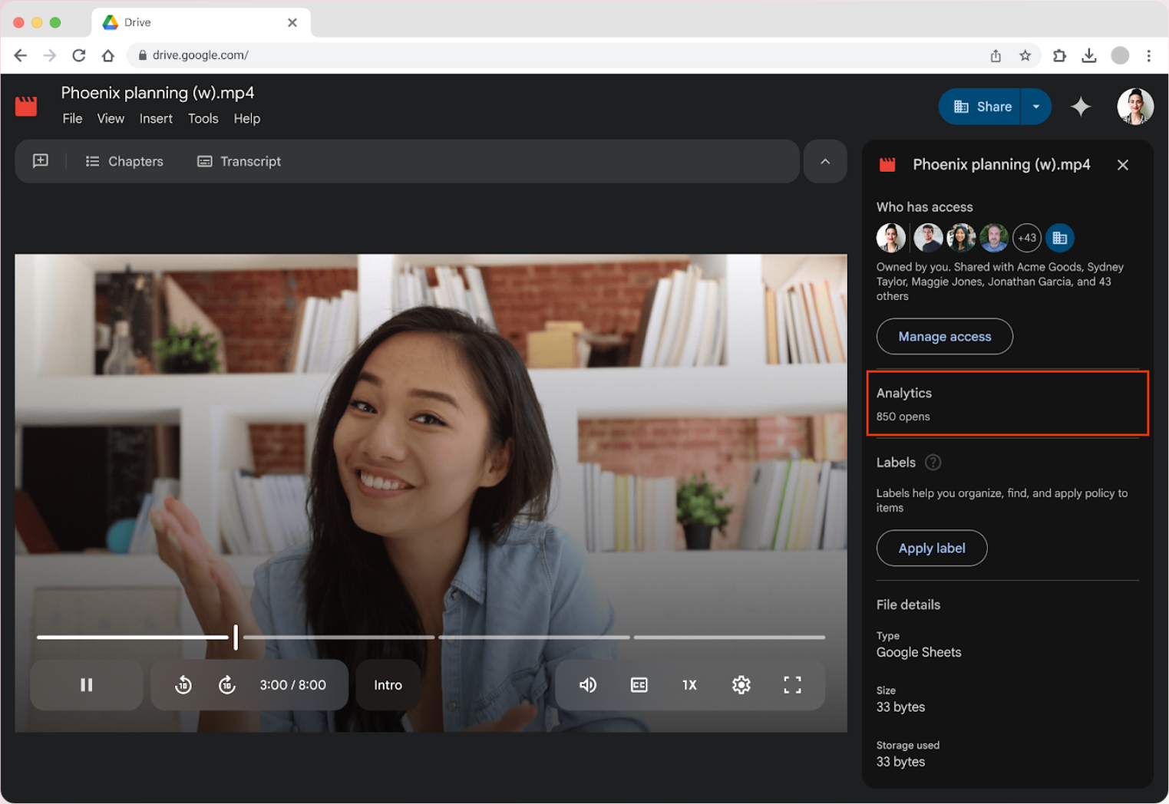This screenshot has height=804, width=1169.
Task: Open video playback settings gear
Action: coord(741,684)
